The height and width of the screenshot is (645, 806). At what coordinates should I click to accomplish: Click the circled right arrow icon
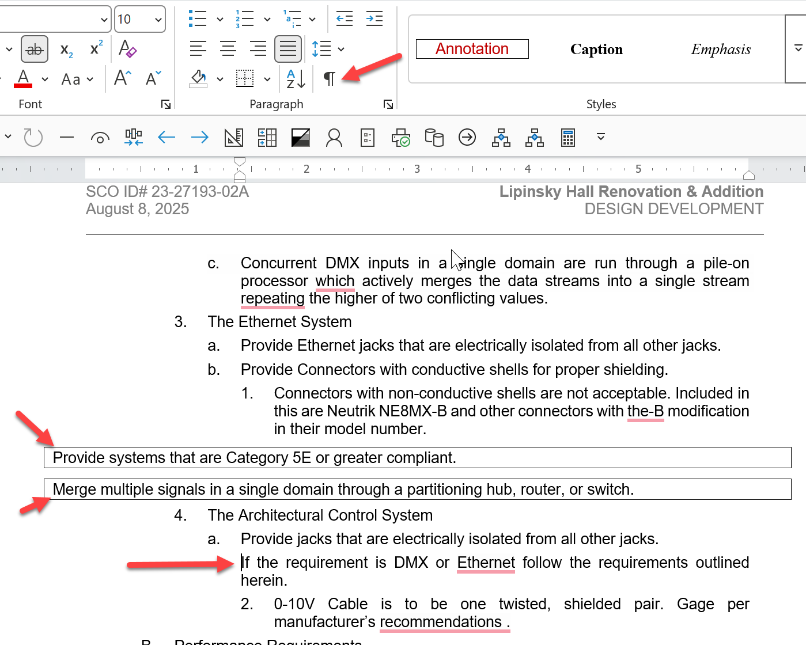point(467,137)
